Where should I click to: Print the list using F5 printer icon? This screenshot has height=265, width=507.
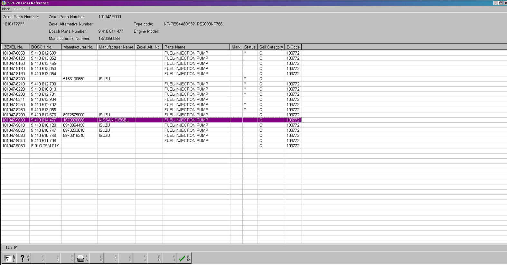point(82,258)
